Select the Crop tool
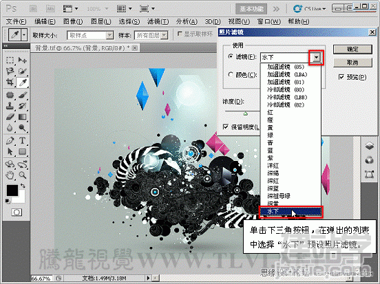380x284 pixels. point(10,83)
